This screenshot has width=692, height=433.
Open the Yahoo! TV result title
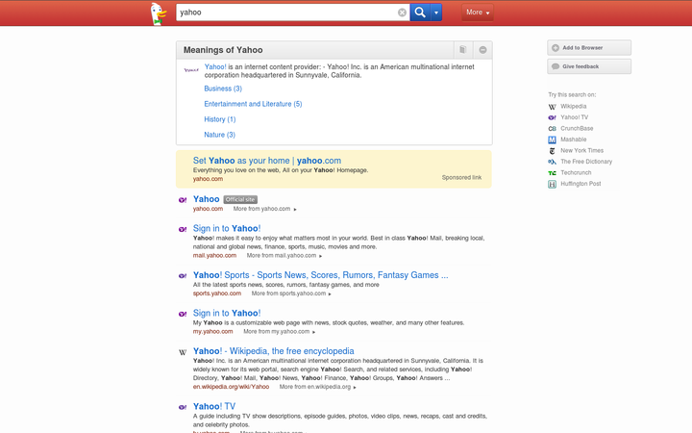[214, 406]
